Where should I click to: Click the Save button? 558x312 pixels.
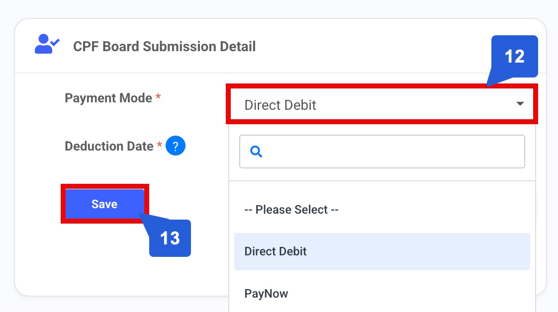pos(103,204)
